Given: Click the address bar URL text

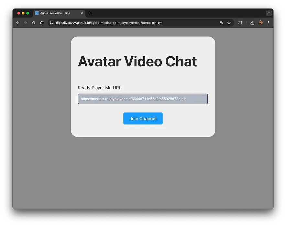Looking at the screenshot, I should point(109,23).
